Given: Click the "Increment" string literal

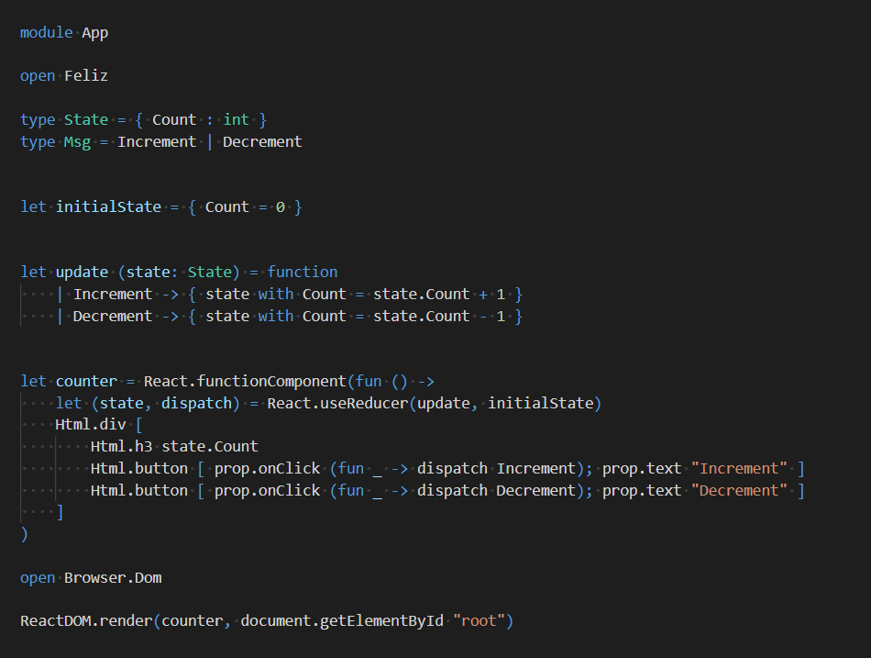Looking at the screenshot, I should (739, 468).
